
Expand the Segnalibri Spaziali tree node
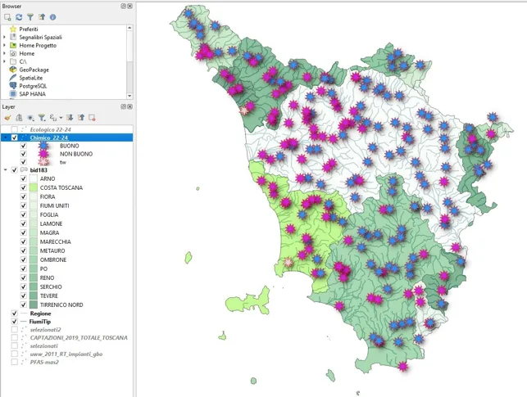pos(4,38)
